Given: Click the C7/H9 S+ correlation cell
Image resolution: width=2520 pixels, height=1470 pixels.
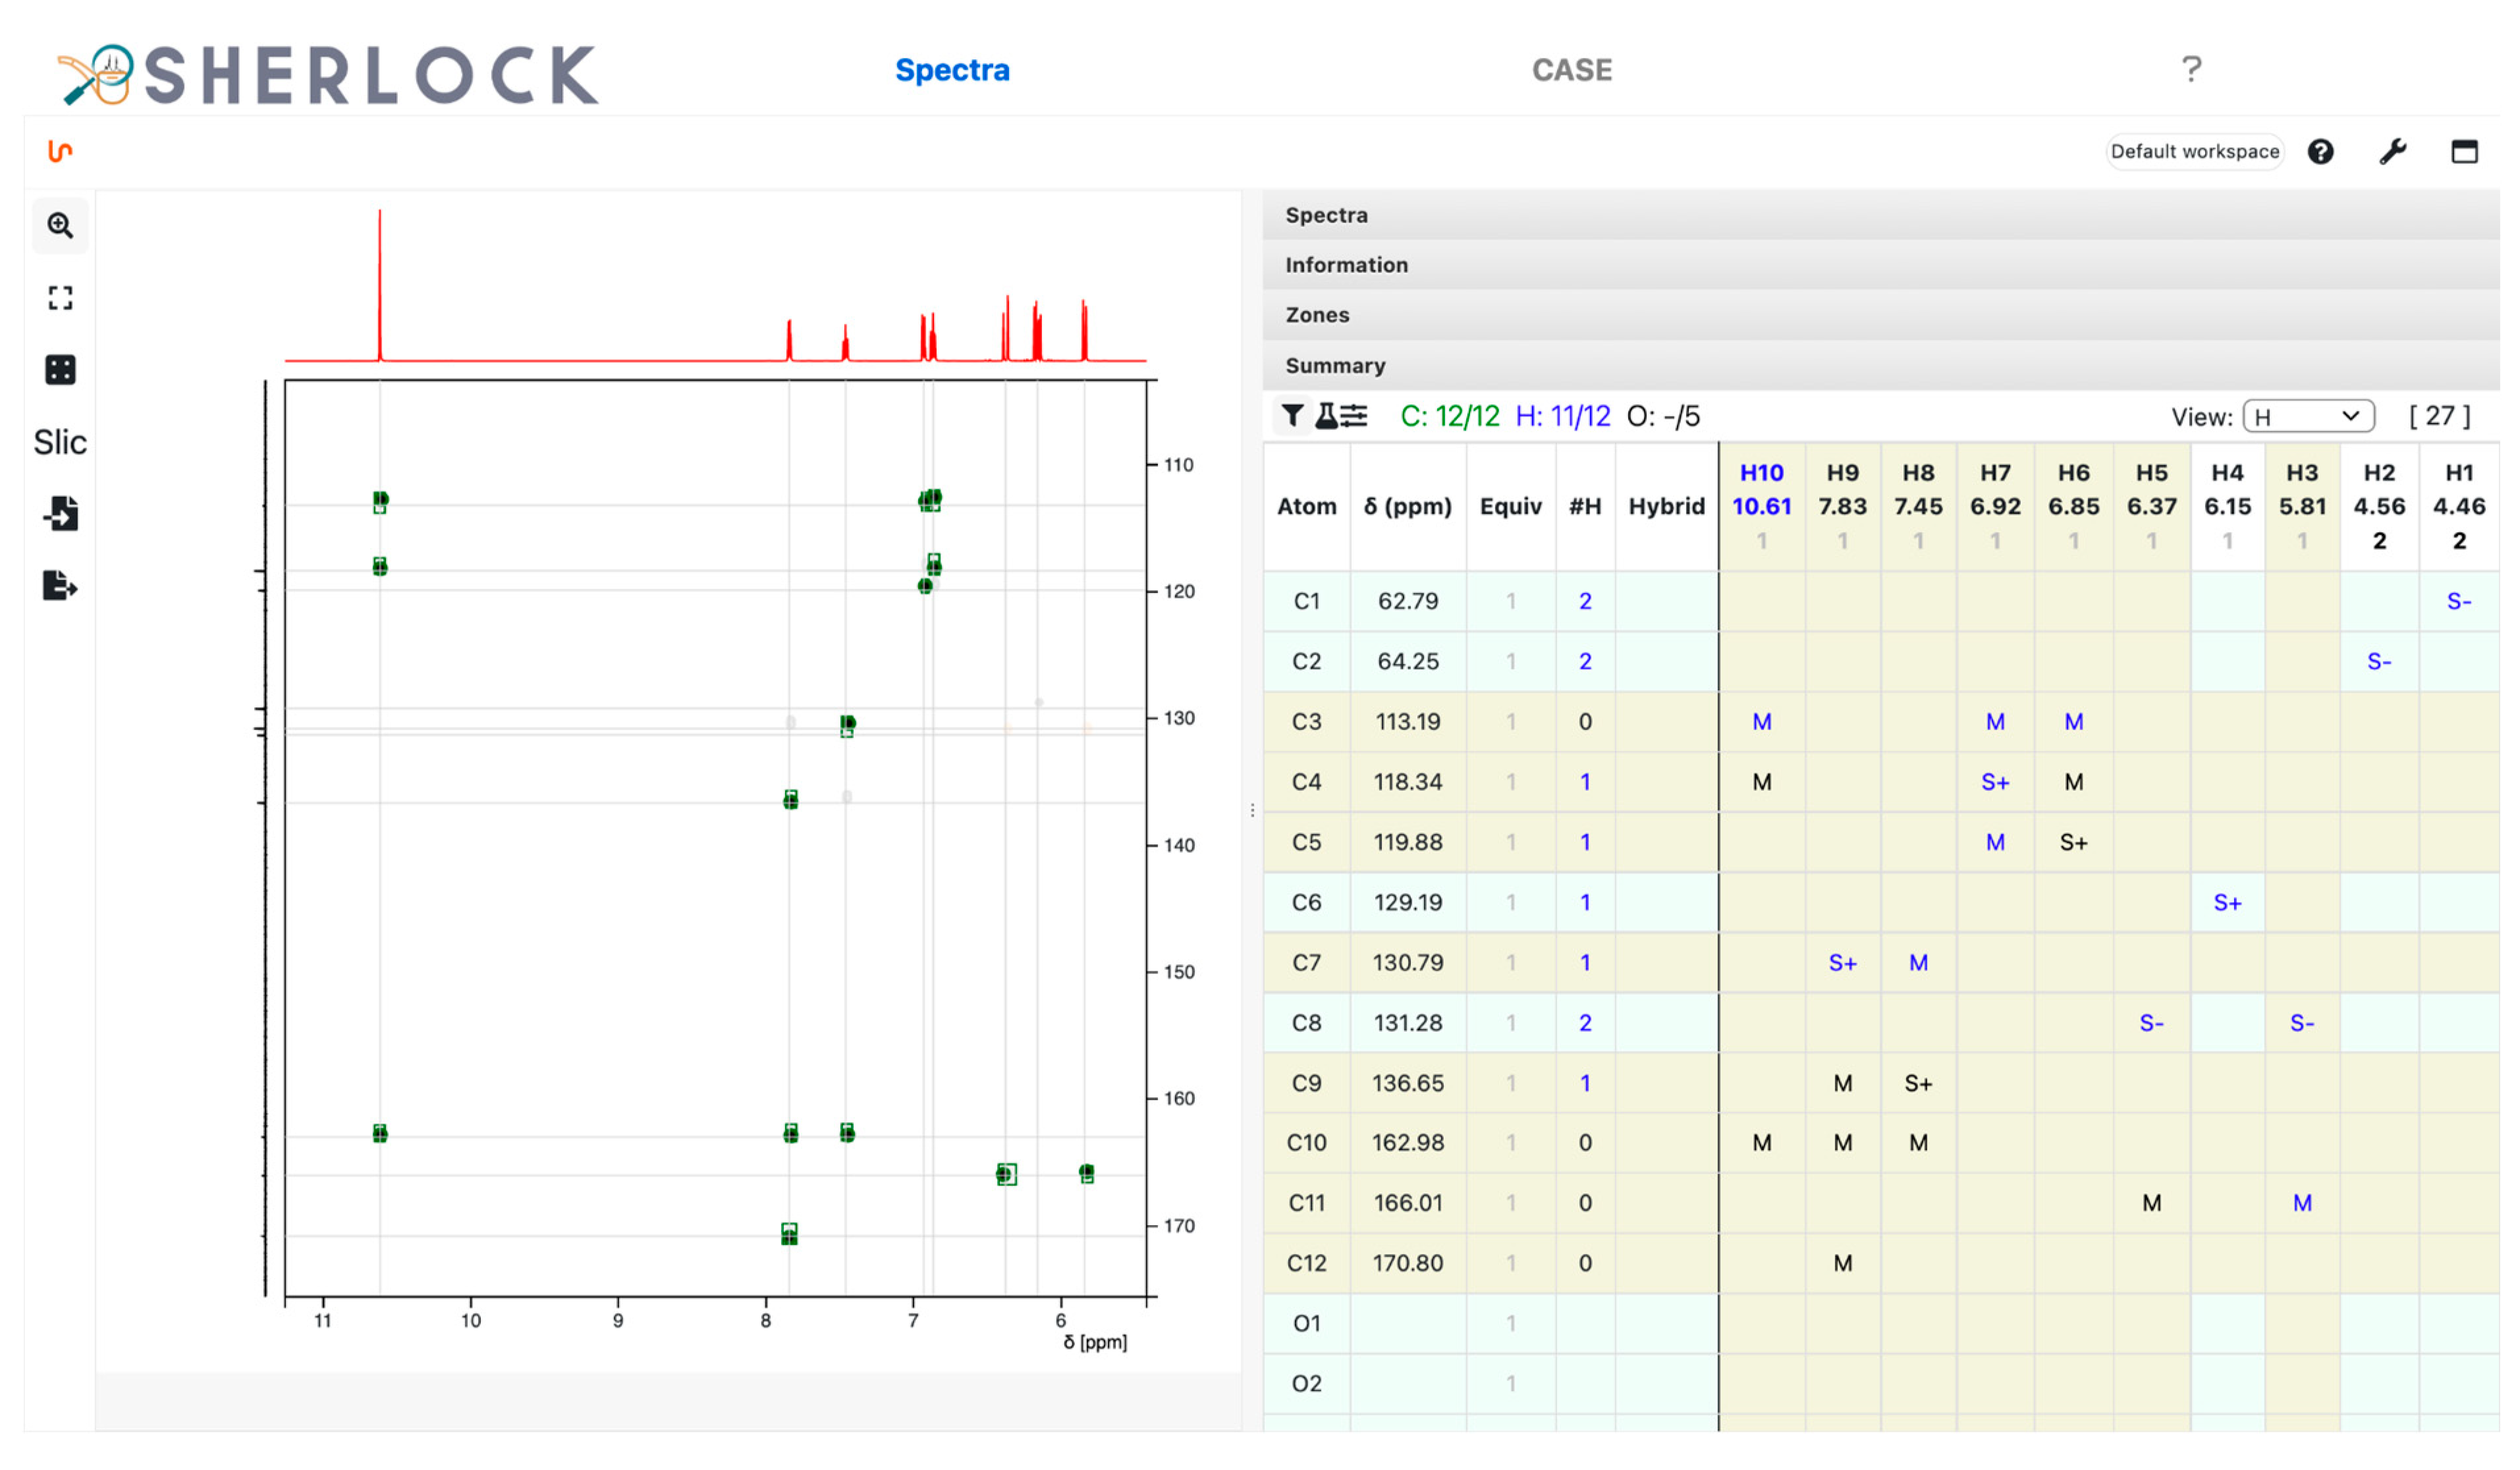Looking at the screenshot, I should point(1842,963).
